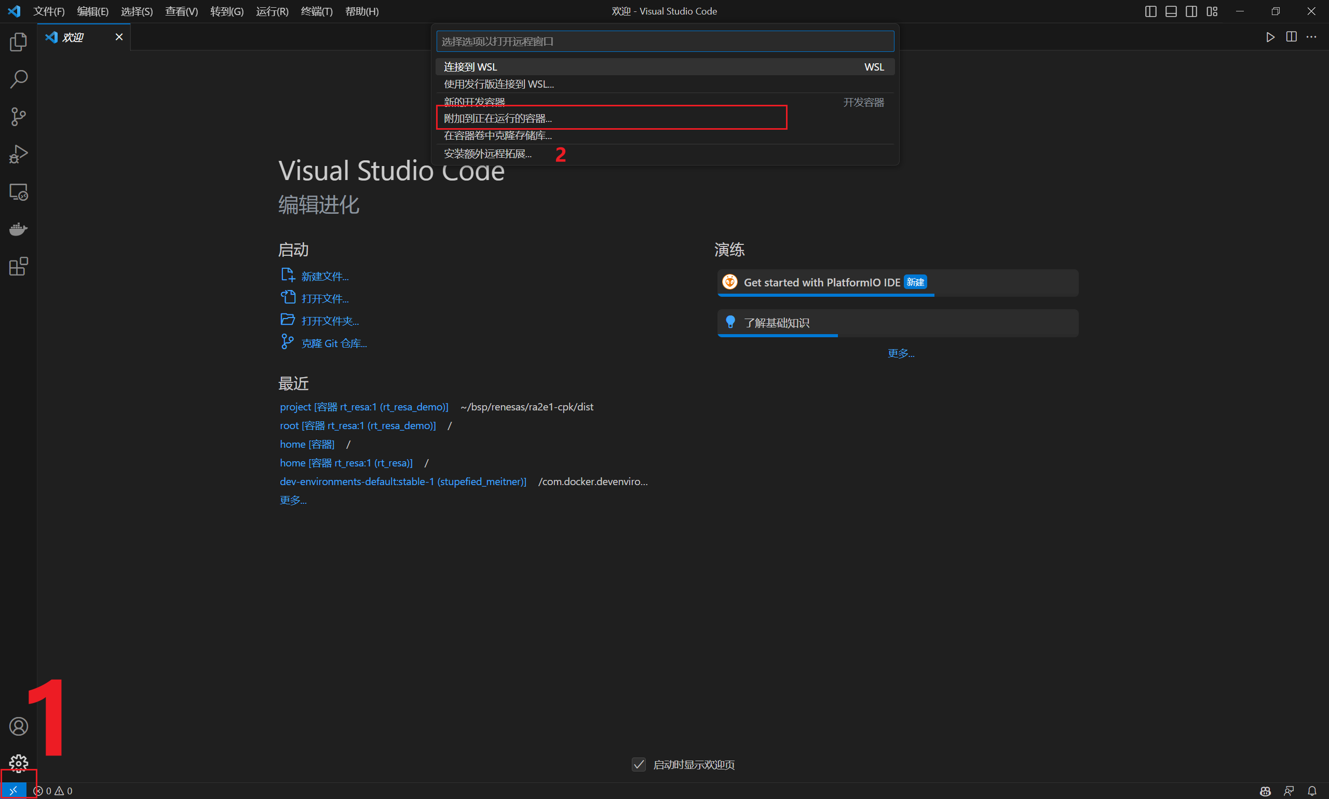Screen dimensions: 1329x799
Task: Click 更多... under walkthroughs
Action: (901, 353)
